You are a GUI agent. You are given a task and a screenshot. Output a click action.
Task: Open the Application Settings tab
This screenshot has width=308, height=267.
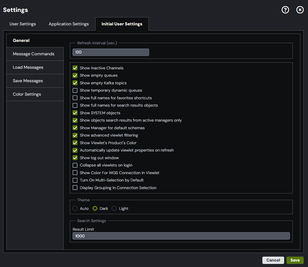(69, 24)
